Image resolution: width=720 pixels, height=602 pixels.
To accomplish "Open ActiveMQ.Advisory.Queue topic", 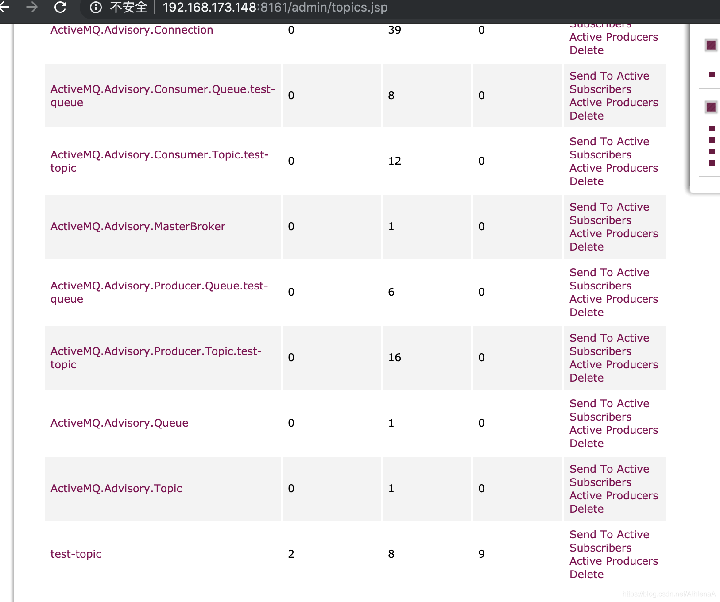I will click(x=119, y=423).
